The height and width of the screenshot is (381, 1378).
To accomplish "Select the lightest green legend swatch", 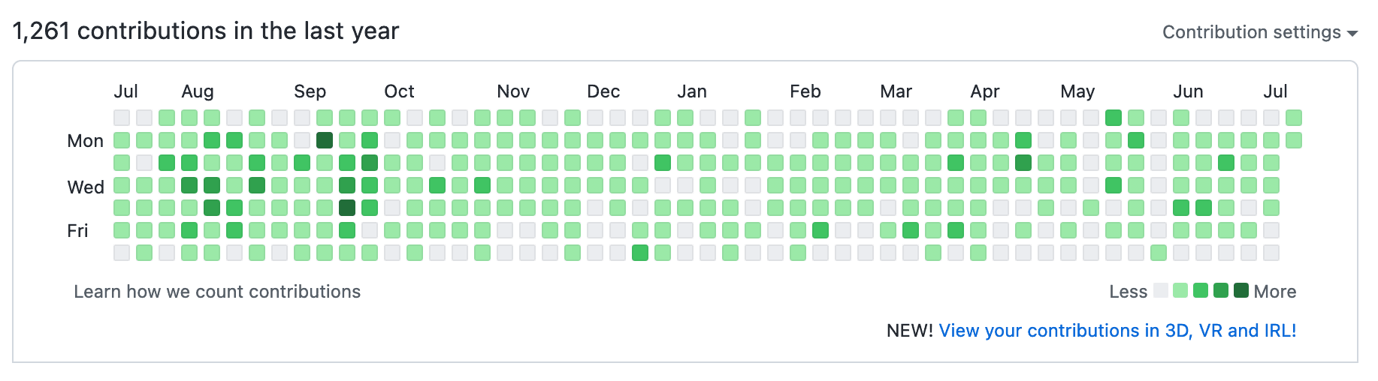I will point(1180,290).
